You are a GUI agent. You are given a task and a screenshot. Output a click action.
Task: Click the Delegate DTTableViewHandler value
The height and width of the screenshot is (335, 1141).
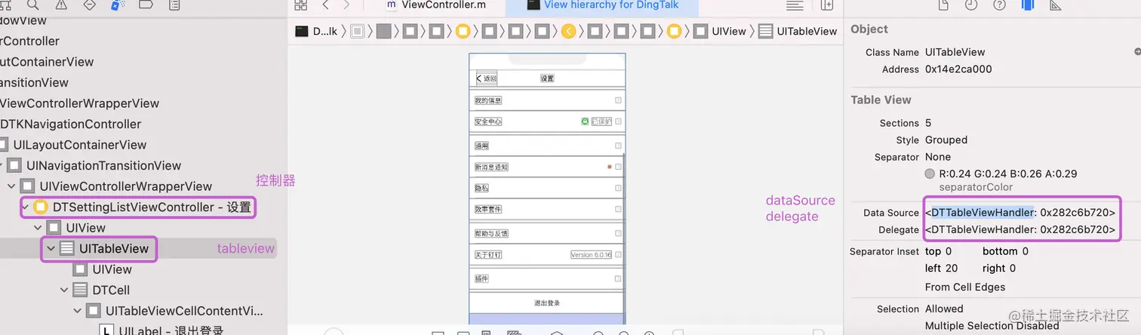tap(1020, 229)
